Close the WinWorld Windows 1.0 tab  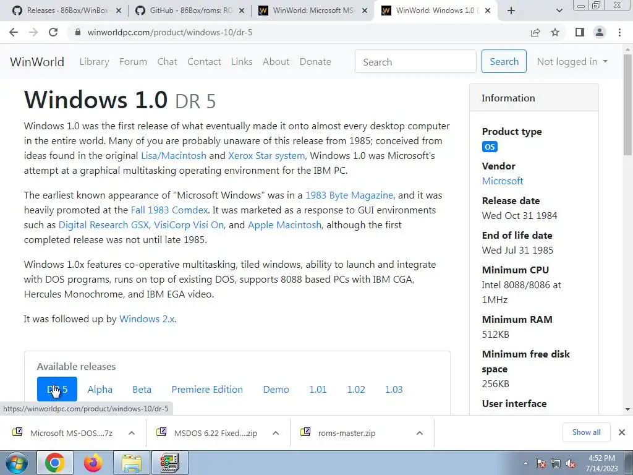click(488, 11)
